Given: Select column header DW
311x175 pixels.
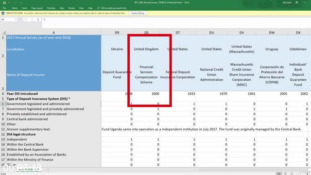Looking at the screenshot, I should (272, 33).
